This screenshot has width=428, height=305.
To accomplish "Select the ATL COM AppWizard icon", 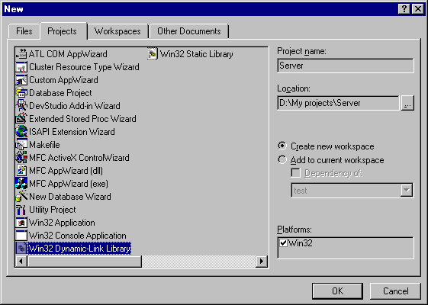I will 21,54.
